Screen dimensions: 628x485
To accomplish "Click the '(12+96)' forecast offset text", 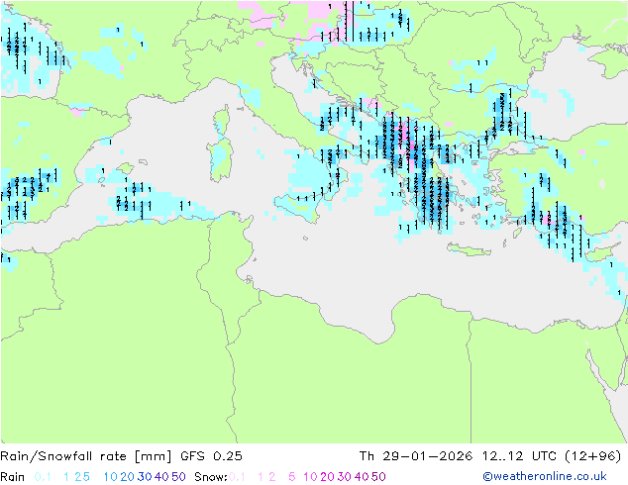I will point(592,456).
